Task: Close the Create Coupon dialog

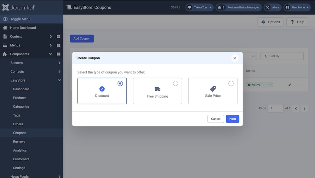Action: 235,58
